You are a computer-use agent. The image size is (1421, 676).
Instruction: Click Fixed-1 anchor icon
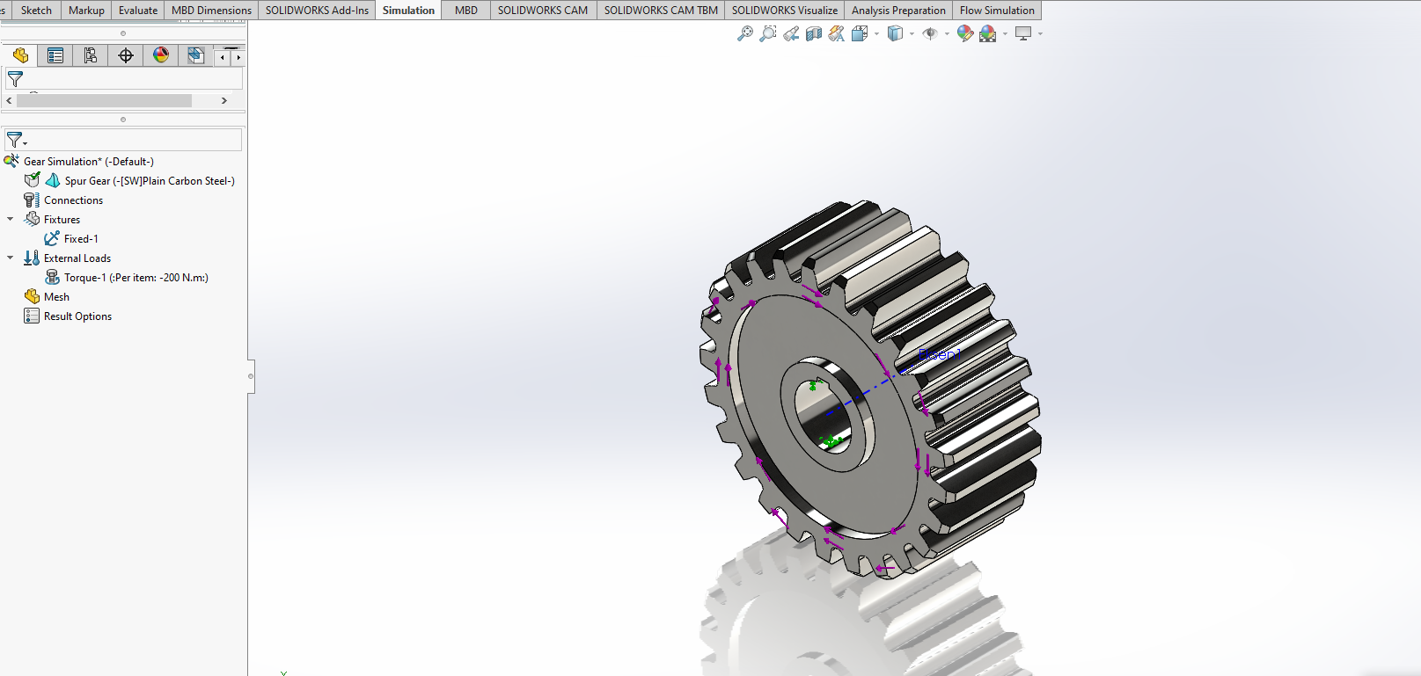[x=52, y=238]
